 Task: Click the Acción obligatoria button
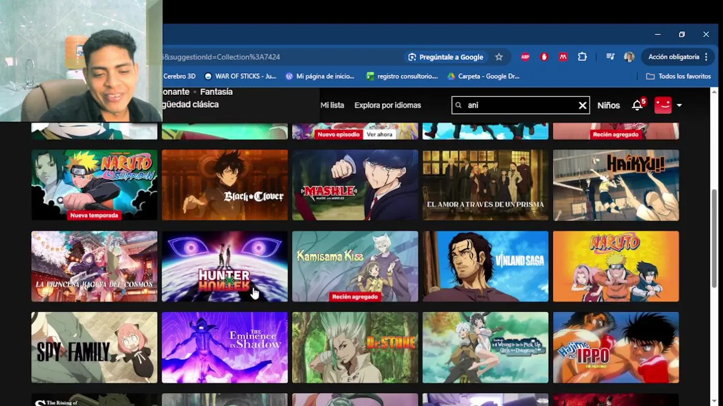pyautogui.click(x=678, y=57)
